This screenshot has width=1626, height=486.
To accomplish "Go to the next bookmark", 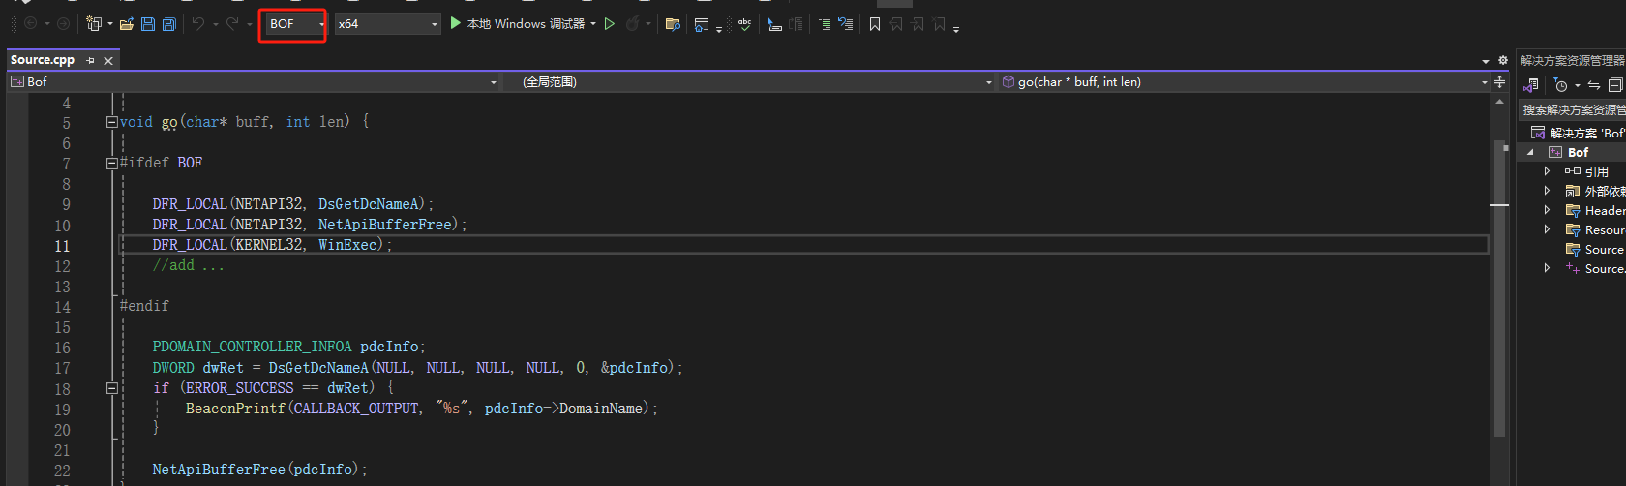I will coord(918,24).
